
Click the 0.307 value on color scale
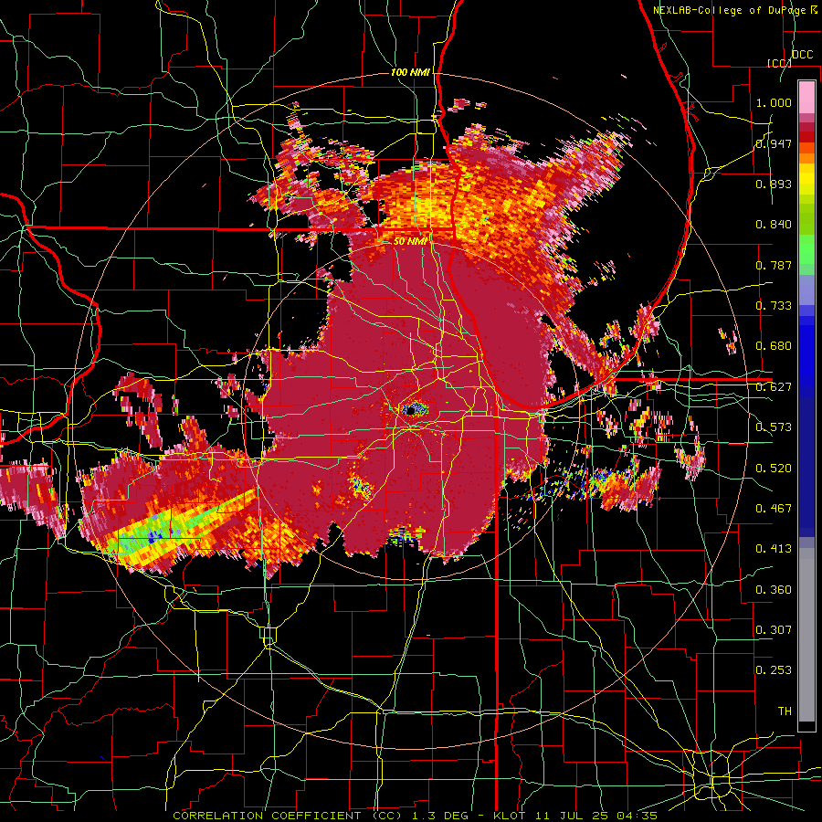click(x=774, y=630)
